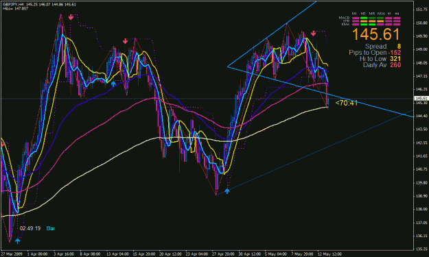Click the 321 Hi to Low value
This screenshot has height=257, width=429.
tap(395, 59)
